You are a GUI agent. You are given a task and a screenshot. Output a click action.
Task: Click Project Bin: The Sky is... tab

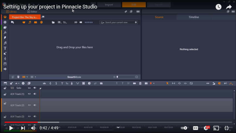25,17
